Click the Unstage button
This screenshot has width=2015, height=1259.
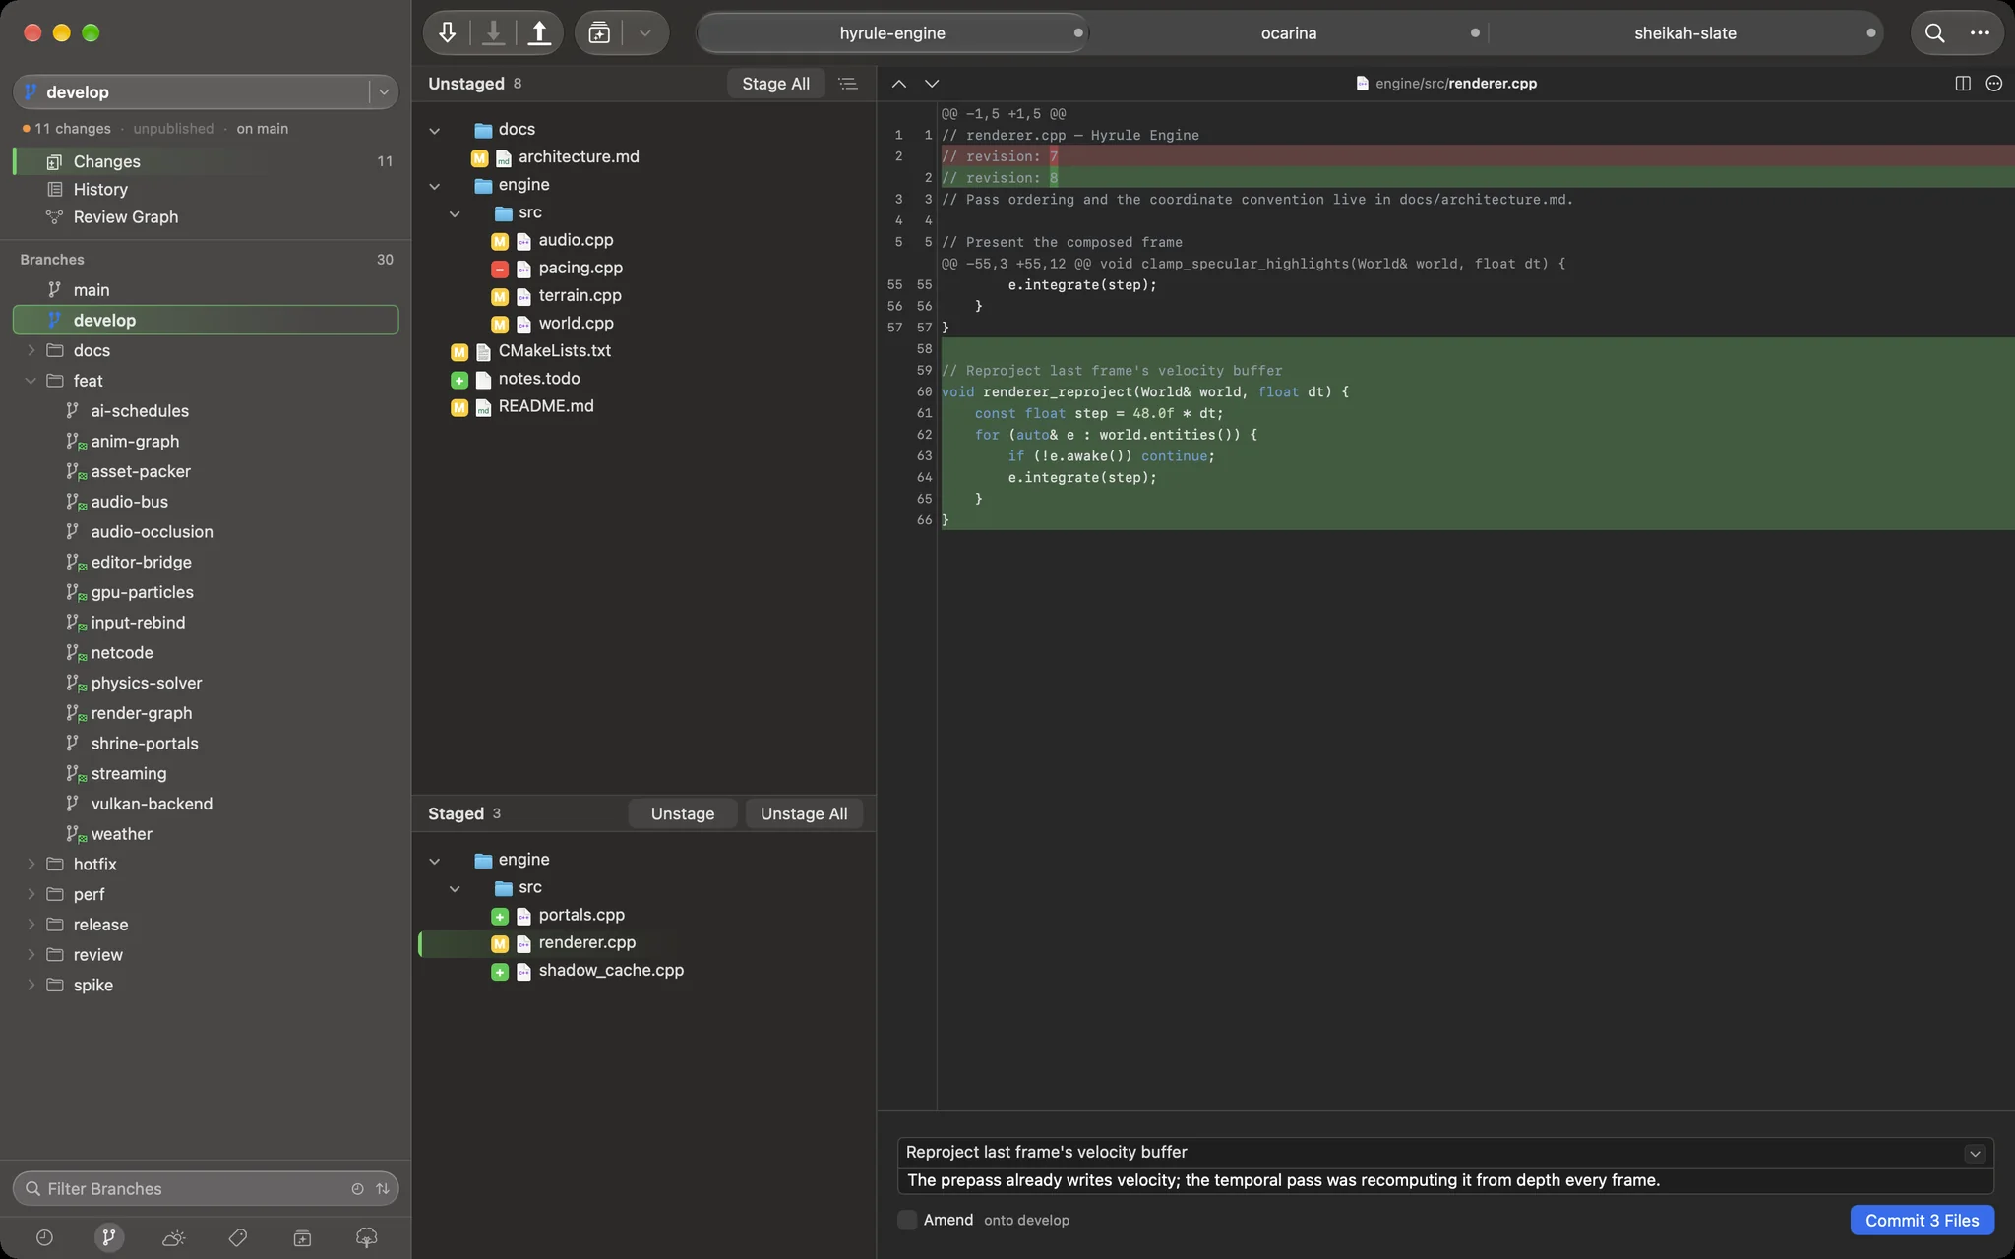pos(683,813)
